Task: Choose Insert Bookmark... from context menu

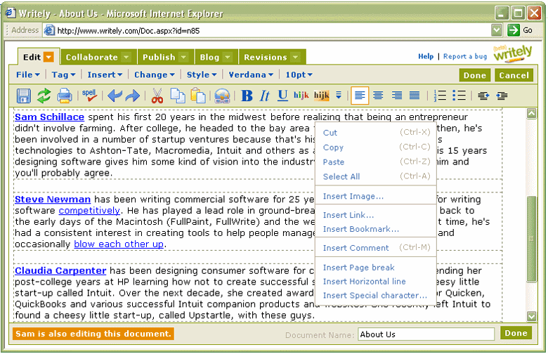Action: (x=376, y=229)
